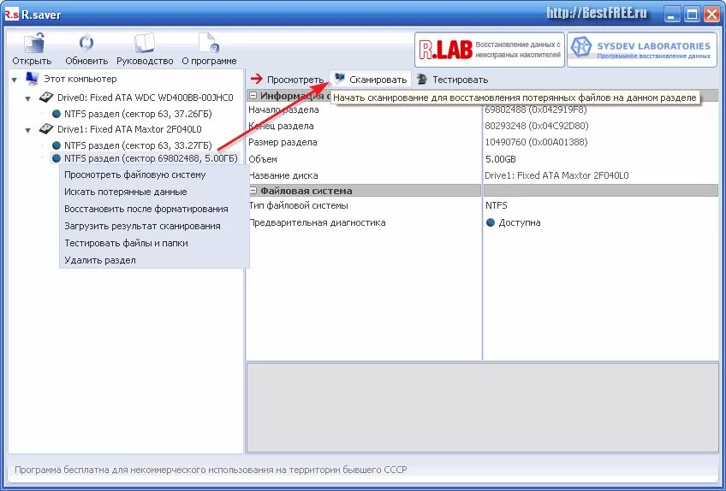Select NTFS раздел 33.27ГБ partition
Screen dimensions: 726x491
click(138, 145)
